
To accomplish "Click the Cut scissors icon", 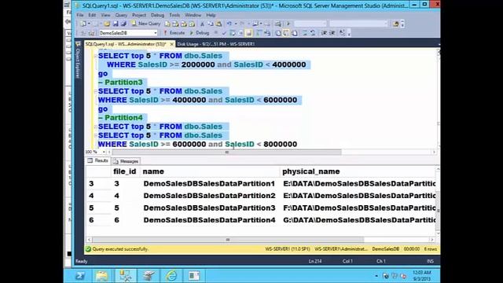I will (x=202, y=24).
